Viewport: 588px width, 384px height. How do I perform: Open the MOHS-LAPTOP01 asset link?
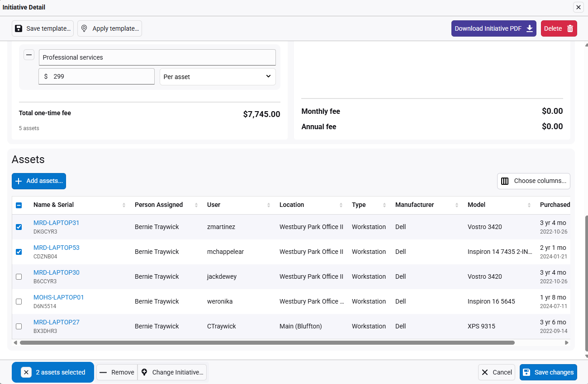tap(59, 297)
